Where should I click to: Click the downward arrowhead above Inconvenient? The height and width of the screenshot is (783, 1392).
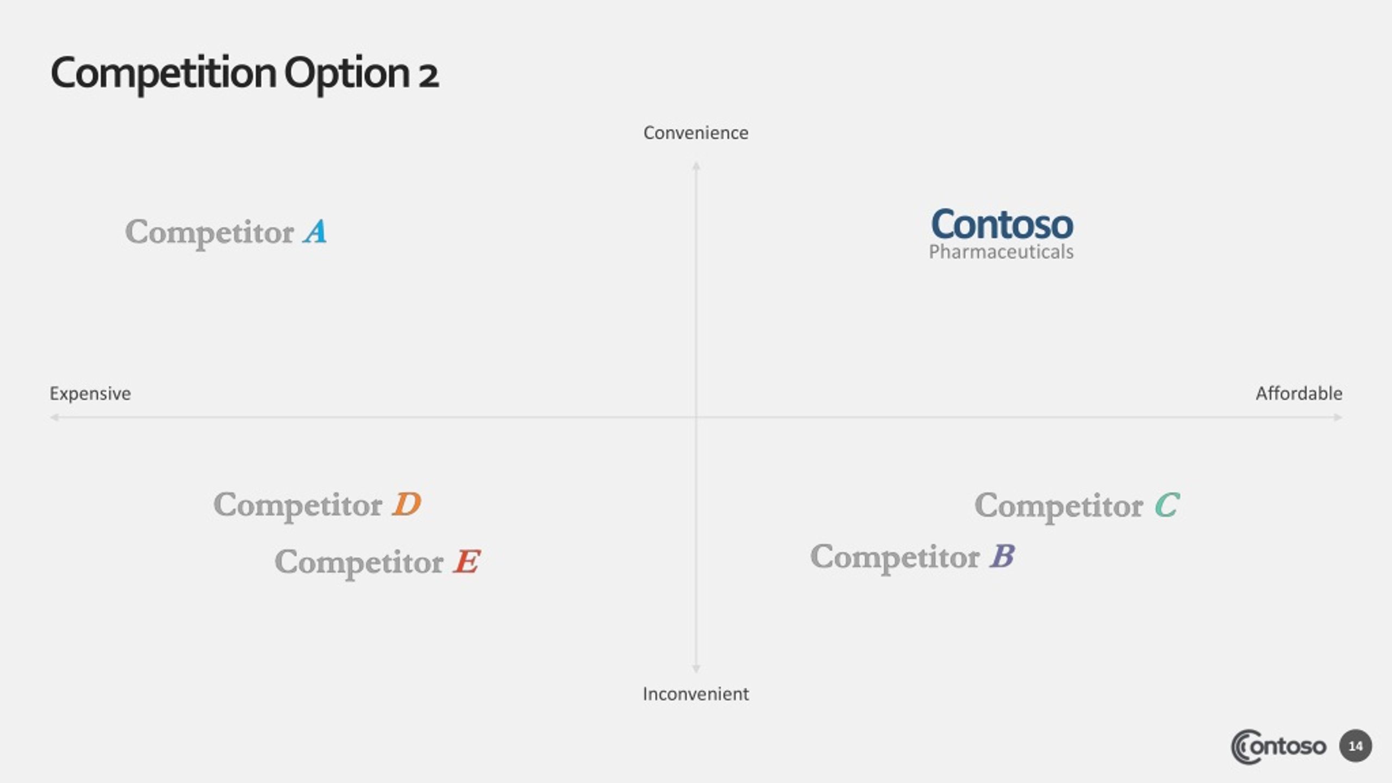(x=696, y=669)
